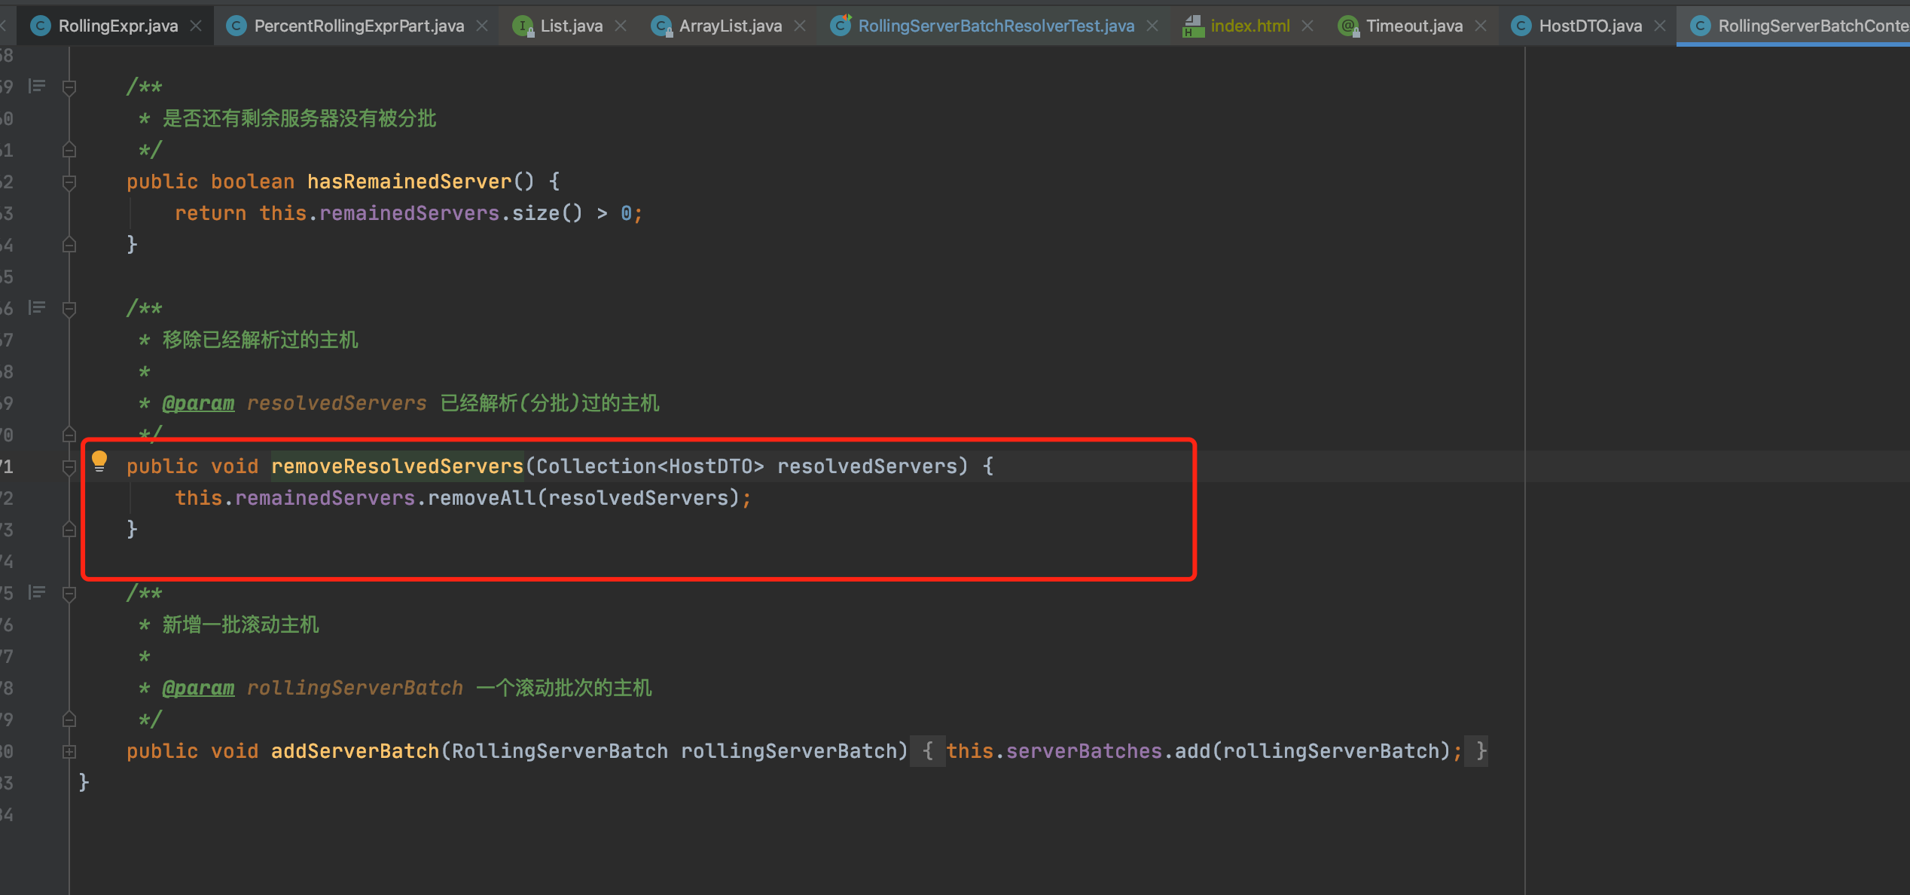1910x895 pixels.
Task: Click the @param tag for rollingServerBatch
Action: [x=198, y=688]
